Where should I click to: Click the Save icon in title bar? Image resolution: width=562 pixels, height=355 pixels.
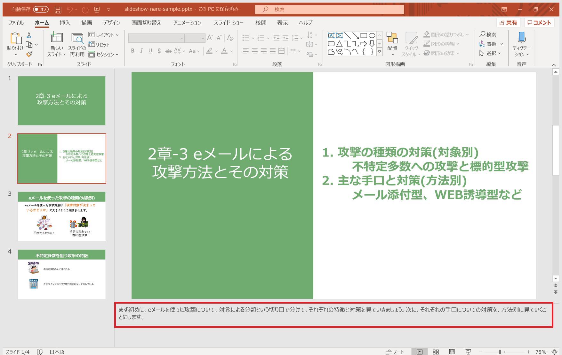(58, 10)
